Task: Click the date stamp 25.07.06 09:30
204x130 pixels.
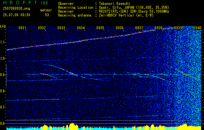Action: (x=17, y=15)
